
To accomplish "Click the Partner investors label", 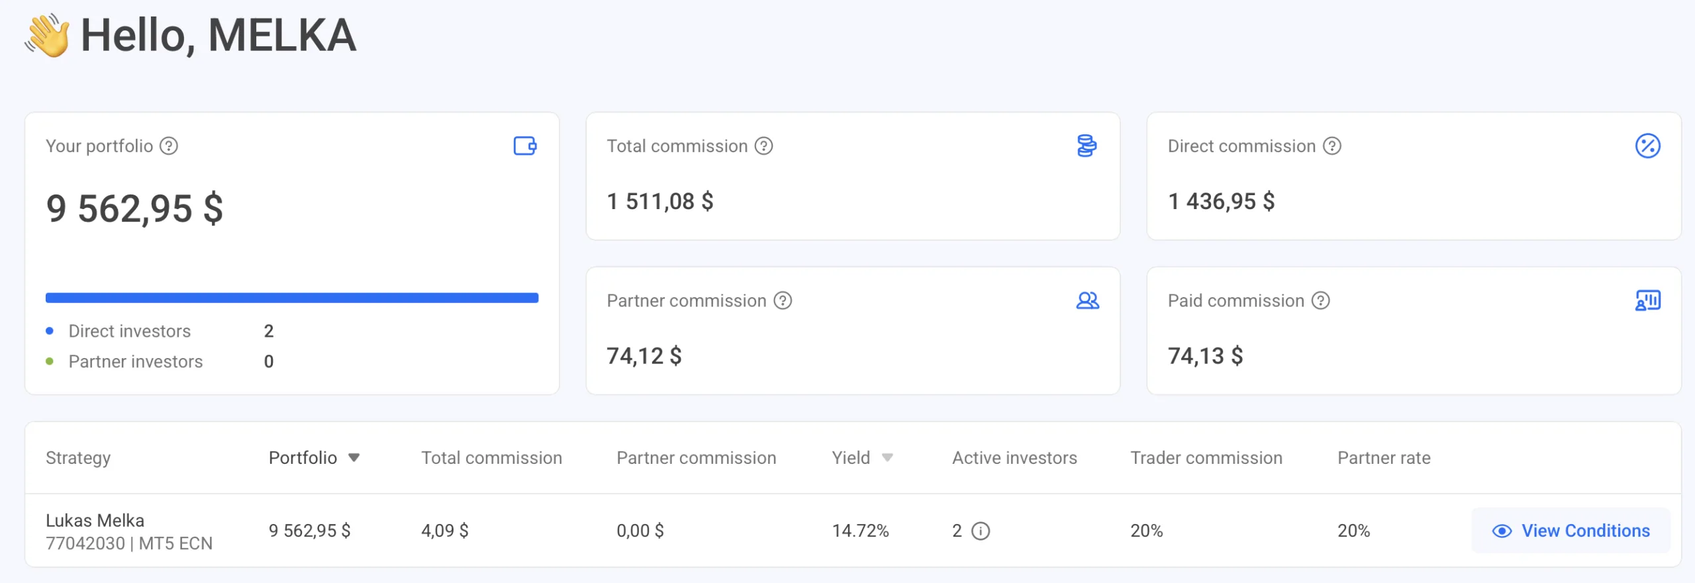I will pyautogui.click(x=135, y=361).
